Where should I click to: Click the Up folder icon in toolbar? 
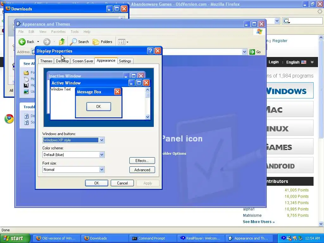(62, 42)
